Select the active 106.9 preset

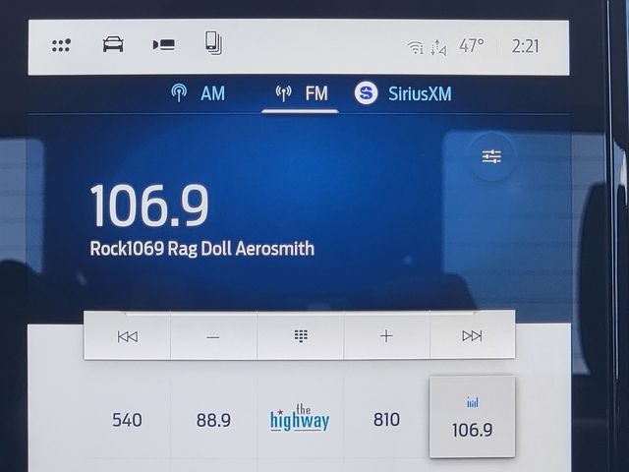[x=472, y=417]
